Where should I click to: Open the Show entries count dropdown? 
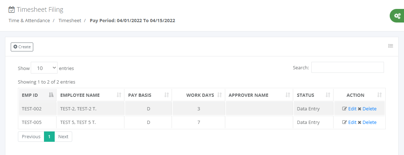point(44,68)
